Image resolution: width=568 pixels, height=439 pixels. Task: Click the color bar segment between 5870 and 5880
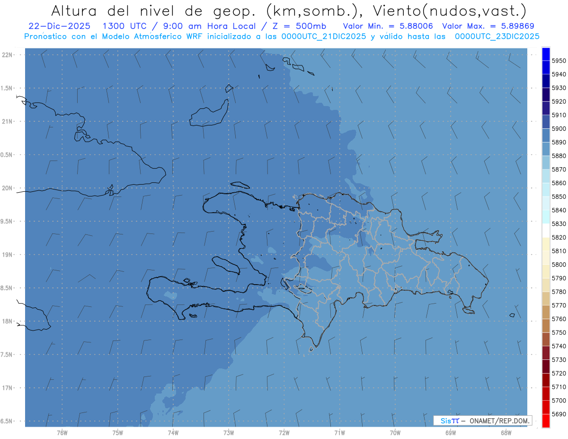(x=545, y=162)
